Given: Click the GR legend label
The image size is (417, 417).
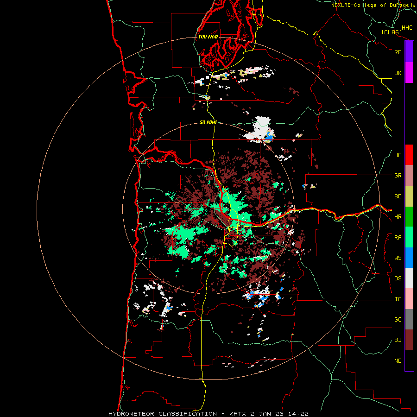Looking at the screenshot, I should click(398, 176).
